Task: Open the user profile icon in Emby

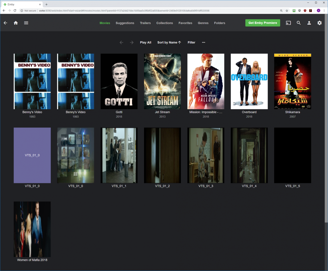Action: (309, 23)
